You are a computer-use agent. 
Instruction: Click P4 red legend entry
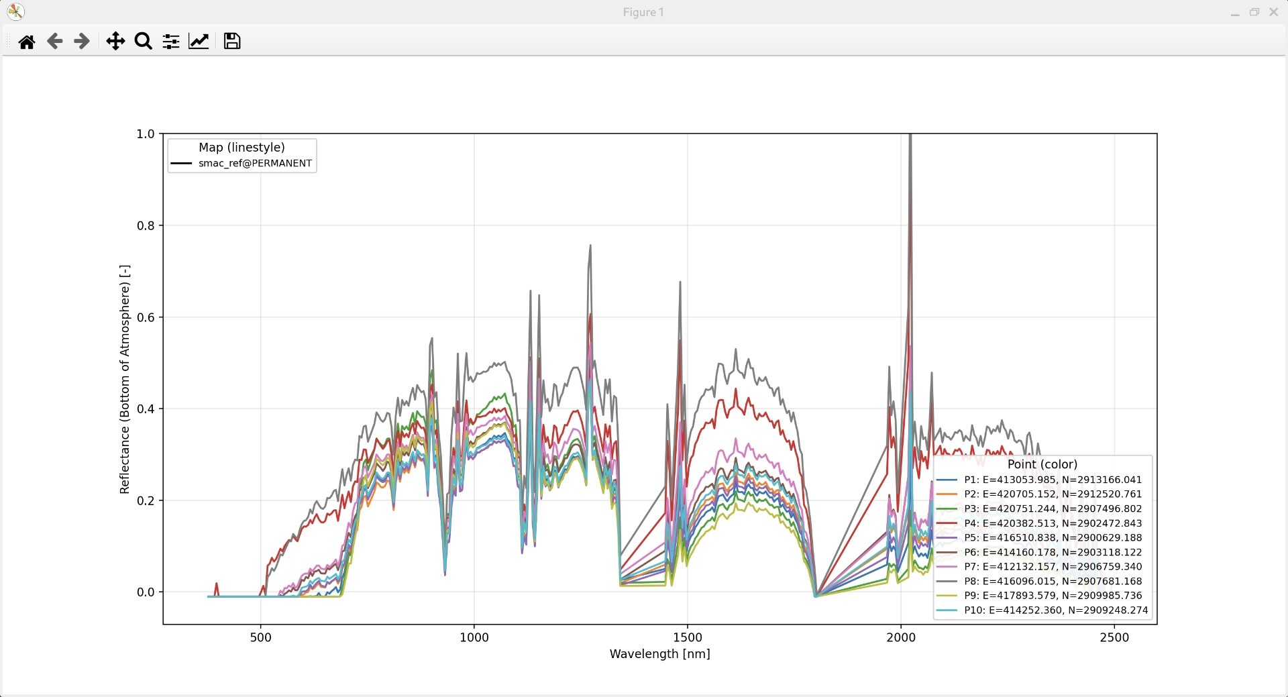[1052, 523]
